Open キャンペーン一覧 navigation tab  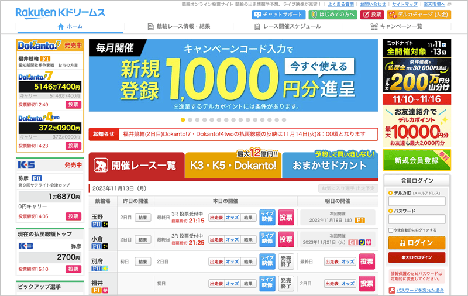[x=396, y=26]
